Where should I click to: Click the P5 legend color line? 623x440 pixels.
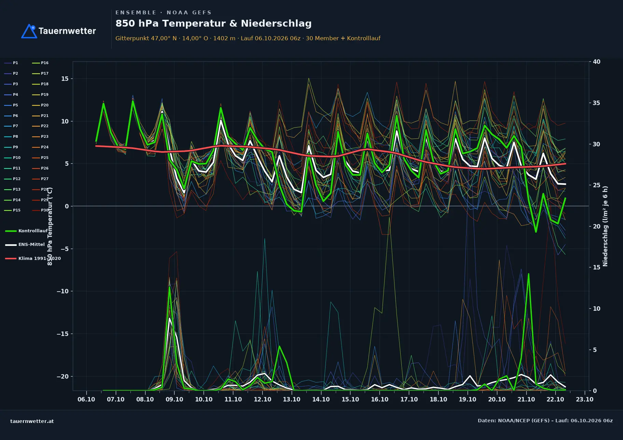pos(8,105)
